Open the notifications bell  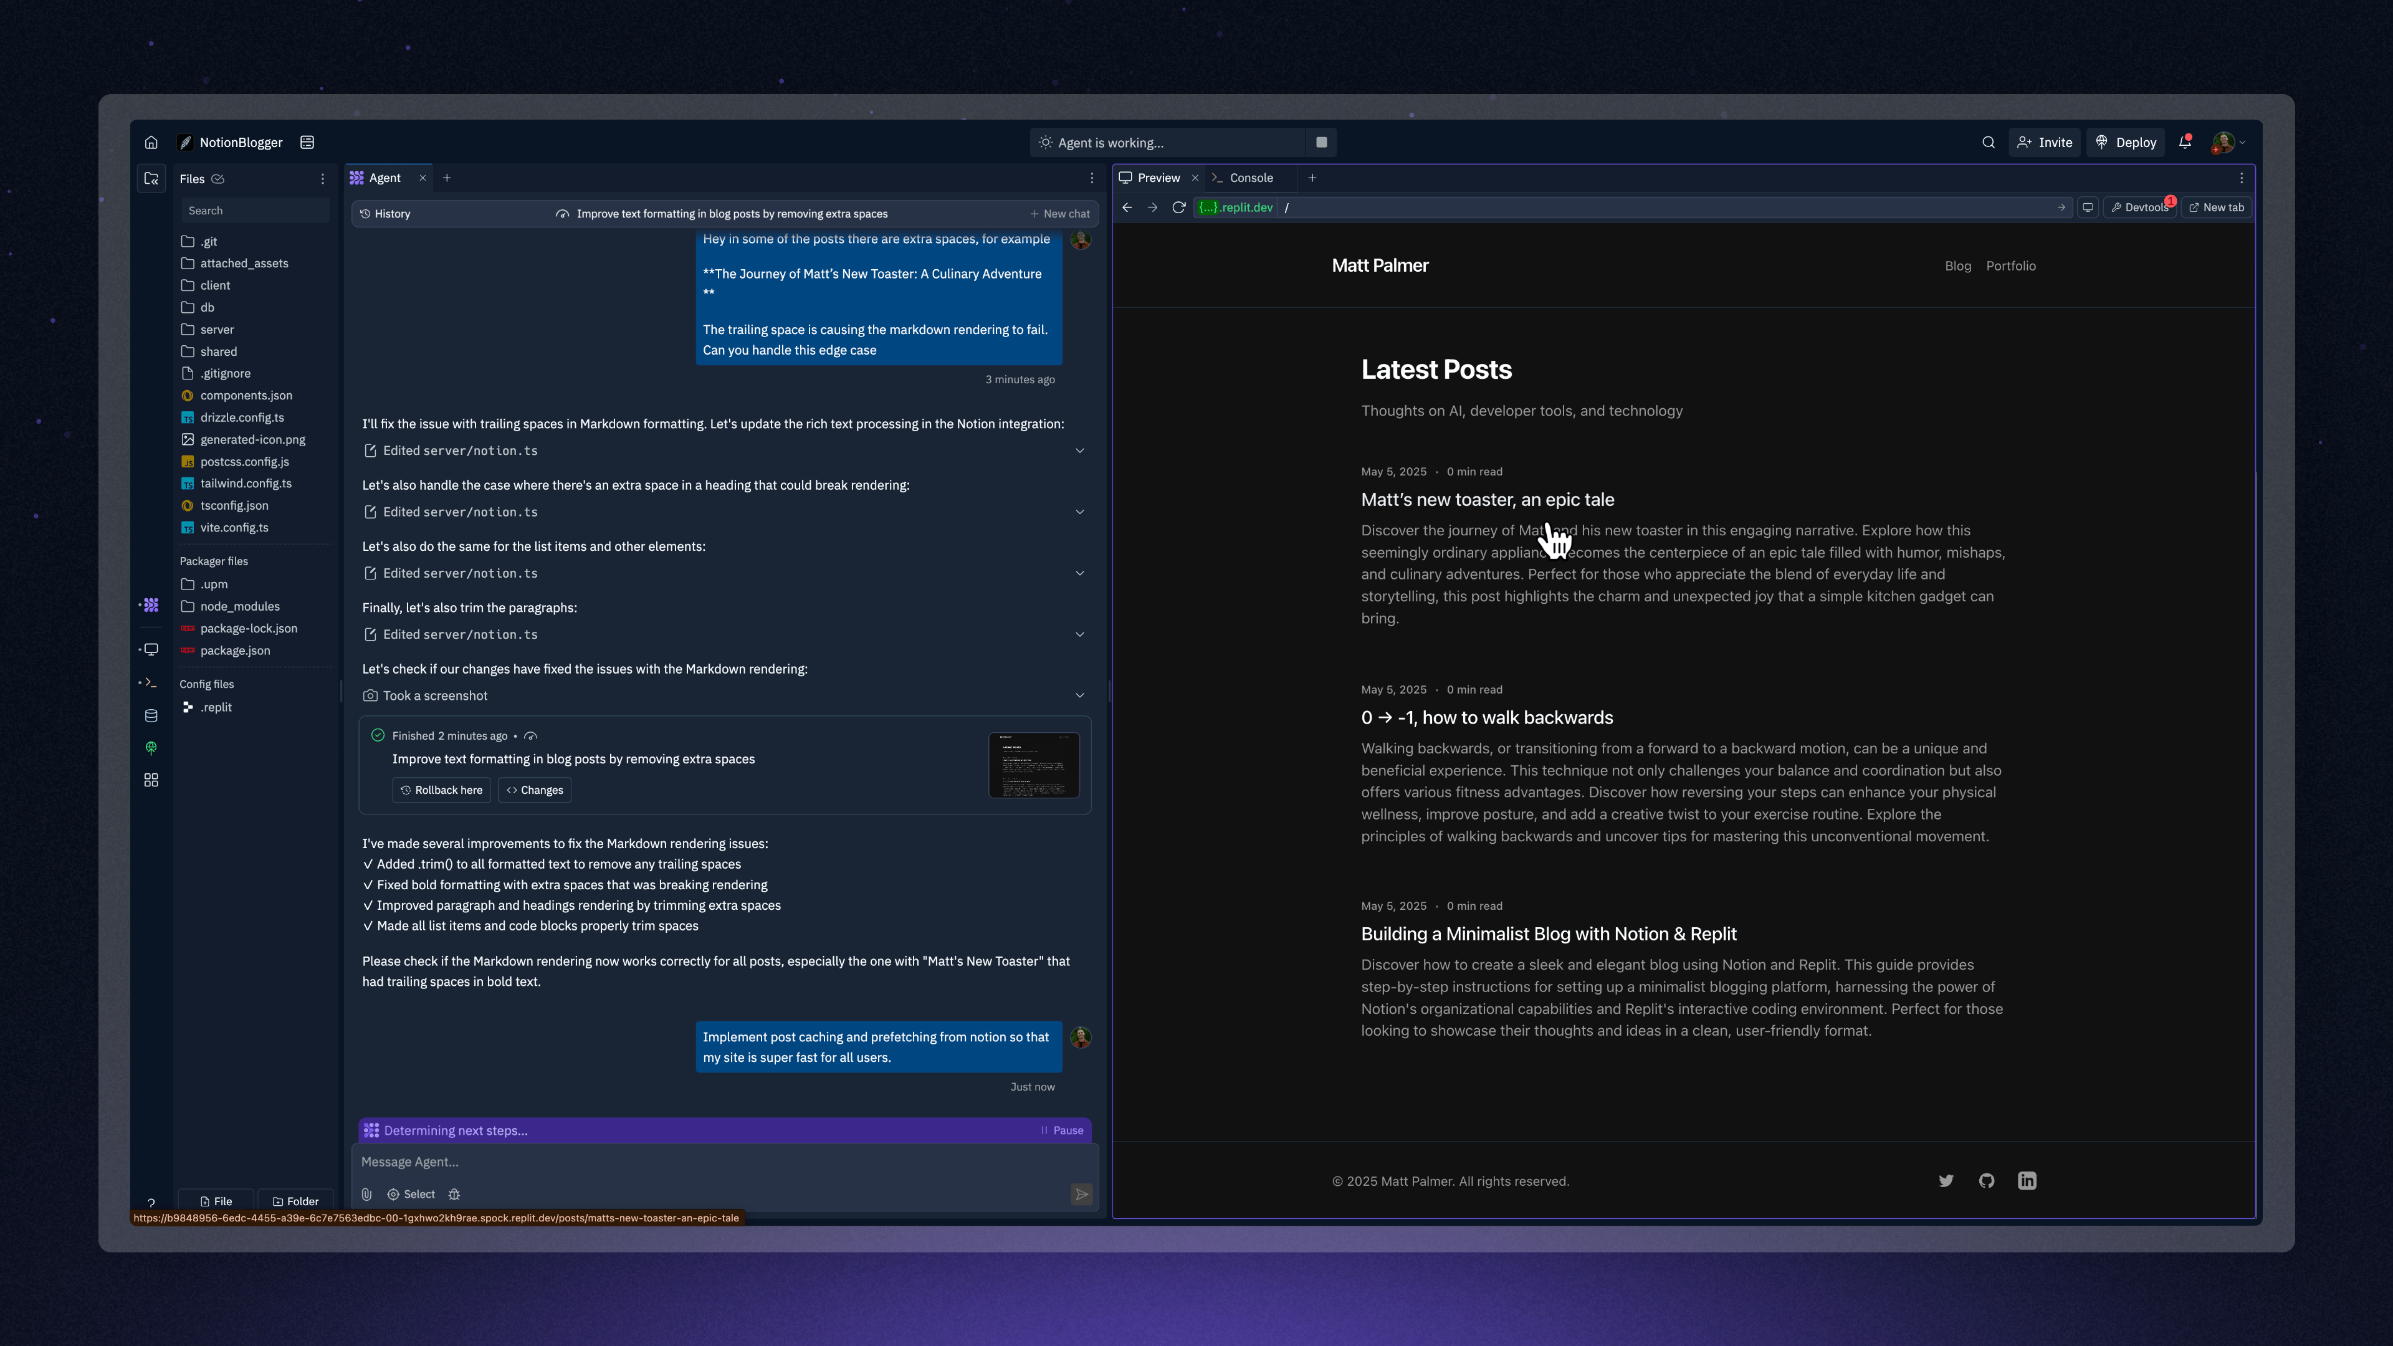pyautogui.click(x=2185, y=142)
